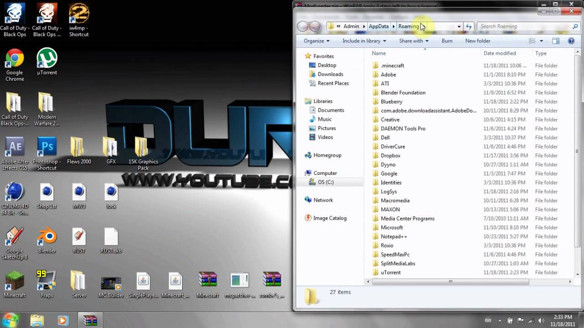Click the horizontal scrollbar in file list
Screen dimensions: 584x328
(x=450, y=282)
